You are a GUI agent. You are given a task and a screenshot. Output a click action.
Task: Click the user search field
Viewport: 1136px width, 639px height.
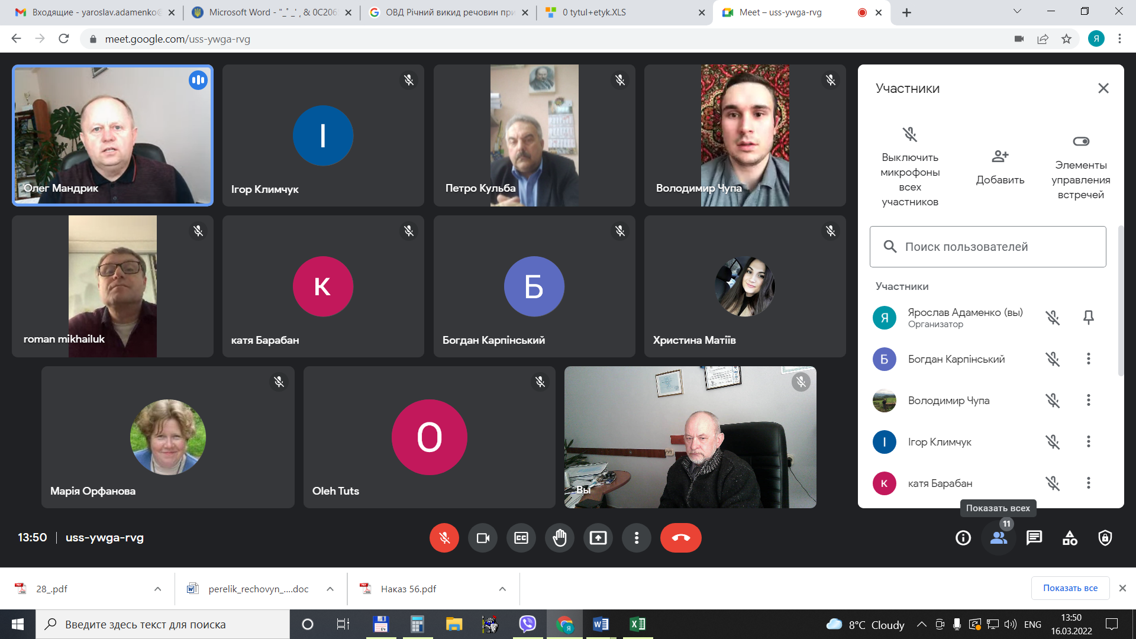[x=987, y=247]
